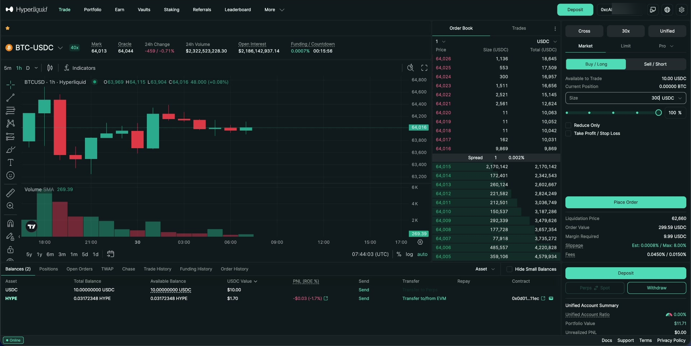Open the Portfolio page
The height and width of the screenshot is (346, 691).
(x=92, y=10)
